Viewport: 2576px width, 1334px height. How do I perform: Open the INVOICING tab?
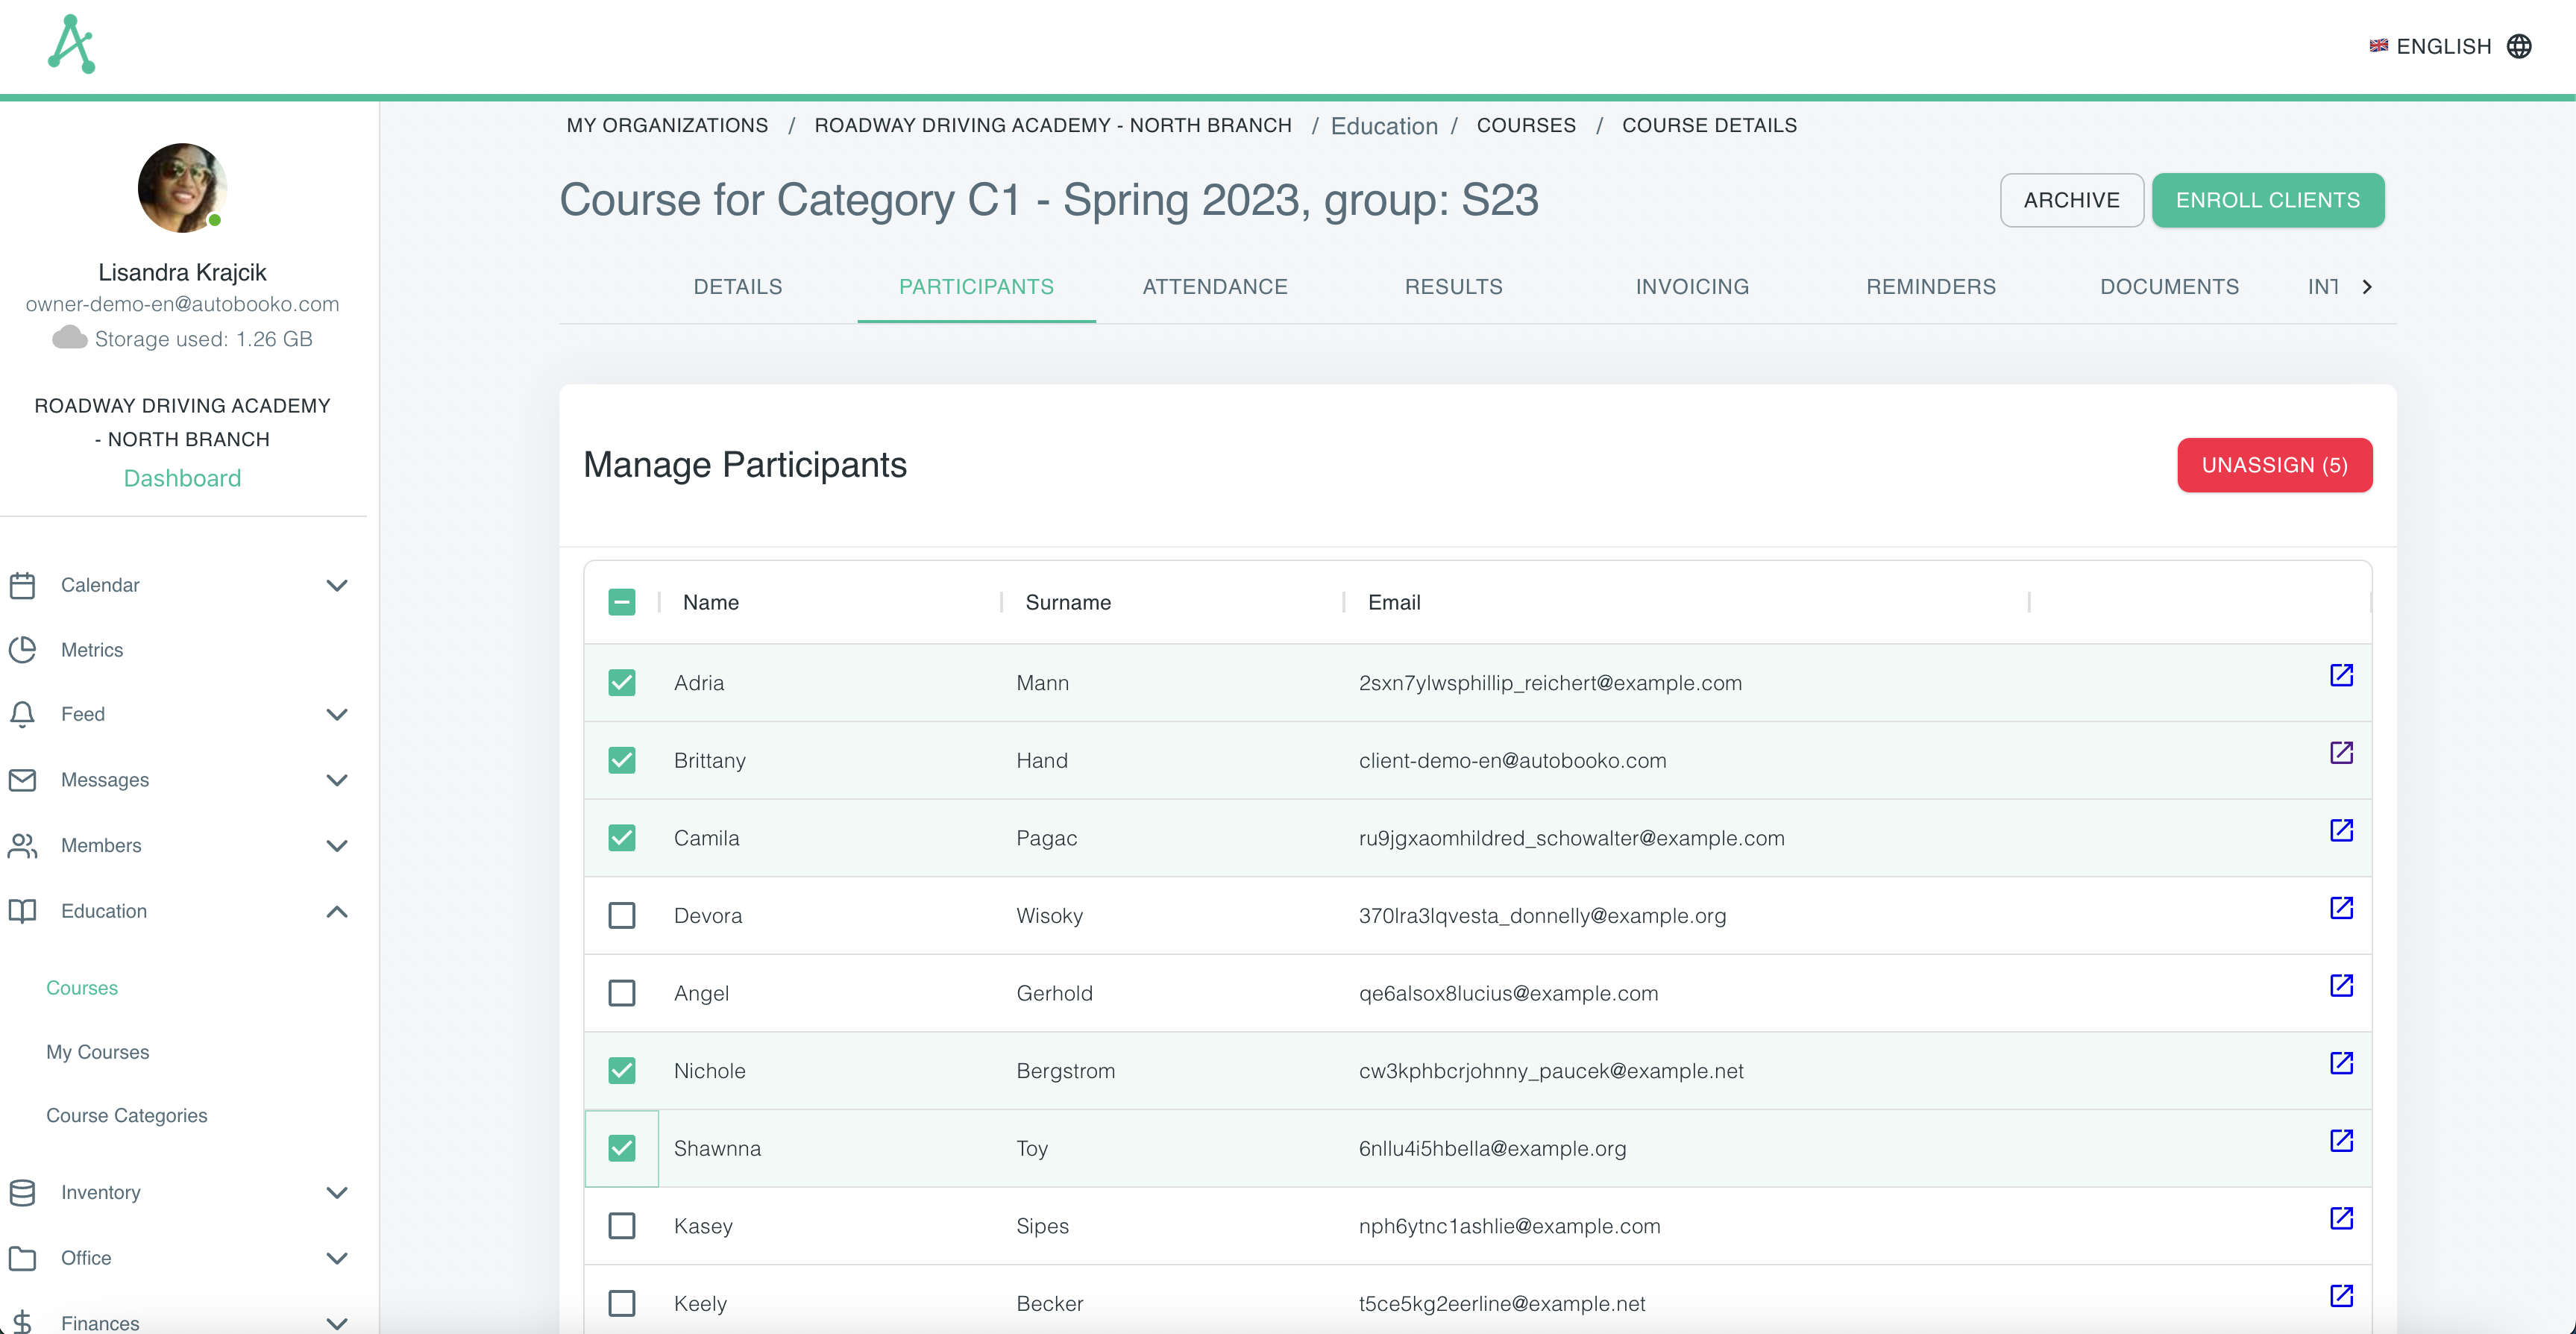coord(1691,286)
